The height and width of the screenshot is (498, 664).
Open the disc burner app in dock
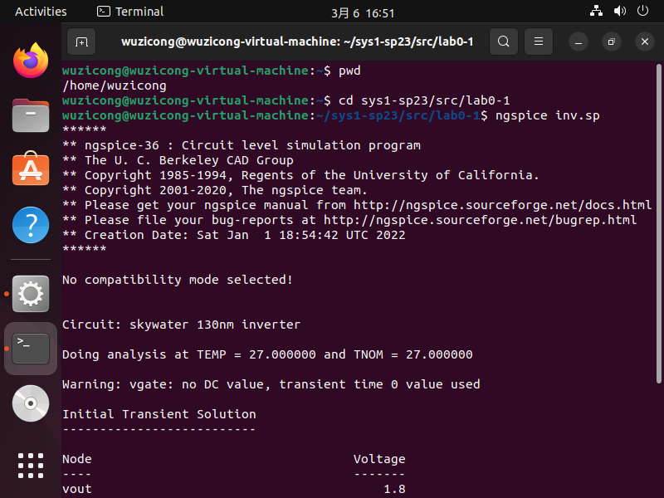click(x=30, y=403)
